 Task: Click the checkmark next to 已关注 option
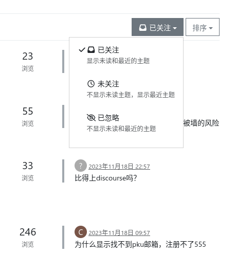click(82, 50)
